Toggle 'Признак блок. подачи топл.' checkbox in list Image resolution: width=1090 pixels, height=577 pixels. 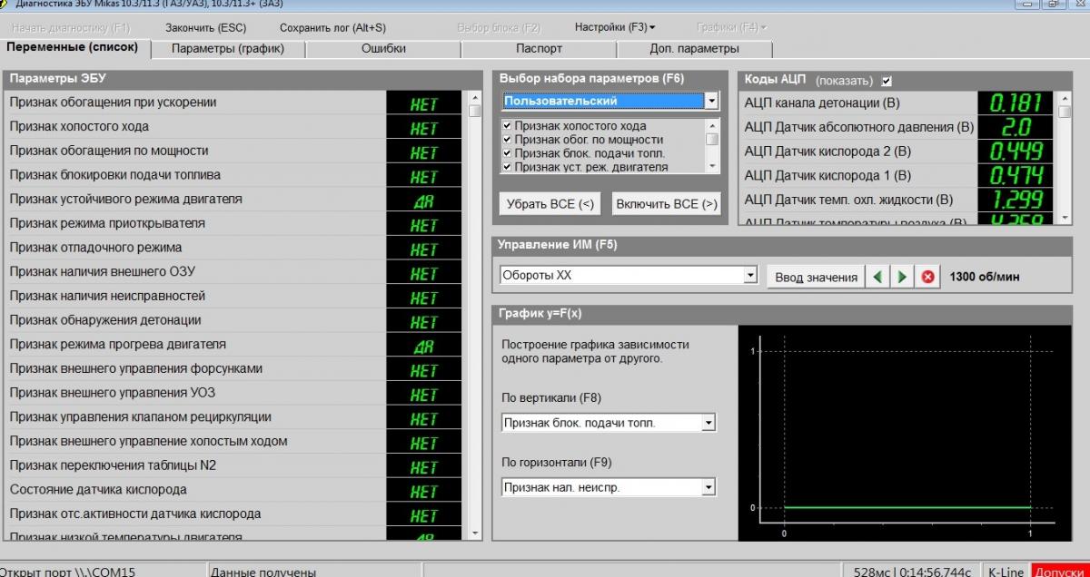508,153
